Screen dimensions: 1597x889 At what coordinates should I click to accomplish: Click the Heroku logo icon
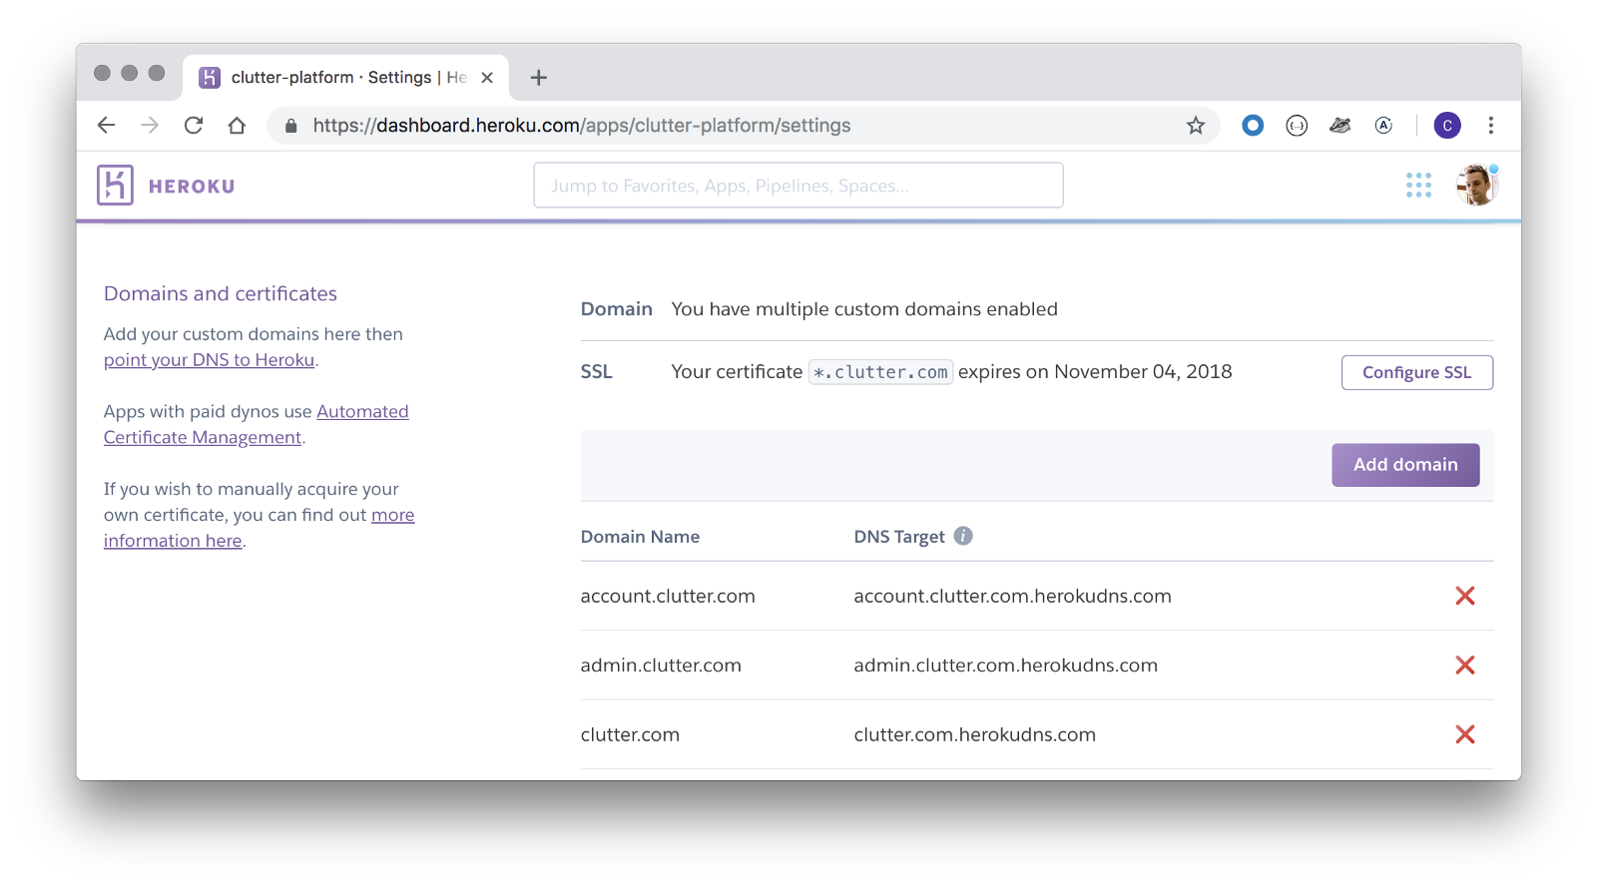pyautogui.click(x=115, y=186)
